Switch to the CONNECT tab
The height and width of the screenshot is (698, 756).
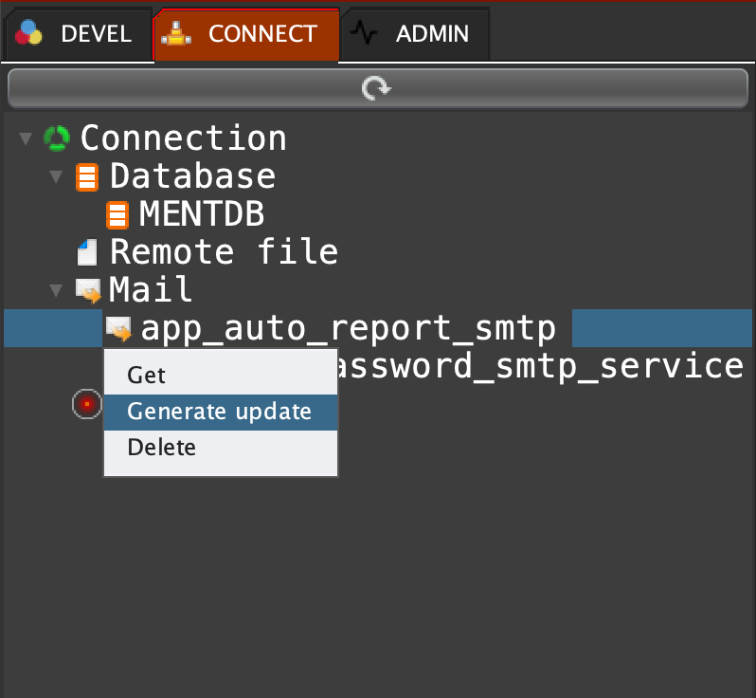coord(245,34)
